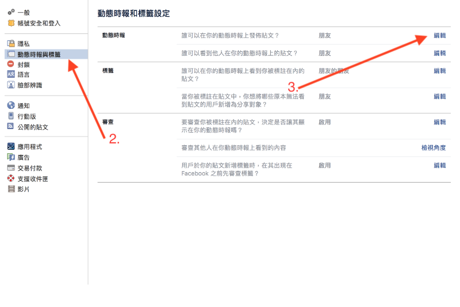The image size is (460, 307).
Task: Click the shield icon for 帳號安全和登入
Action: tap(11, 23)
